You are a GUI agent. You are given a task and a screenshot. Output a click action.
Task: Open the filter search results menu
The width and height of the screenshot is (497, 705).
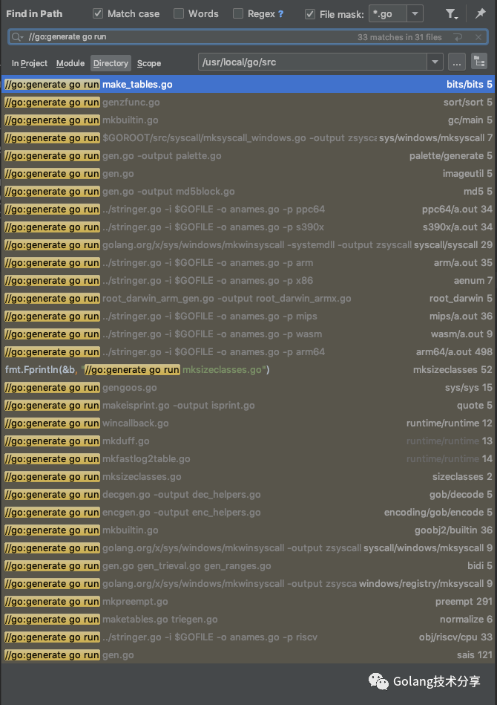point(451,14)
